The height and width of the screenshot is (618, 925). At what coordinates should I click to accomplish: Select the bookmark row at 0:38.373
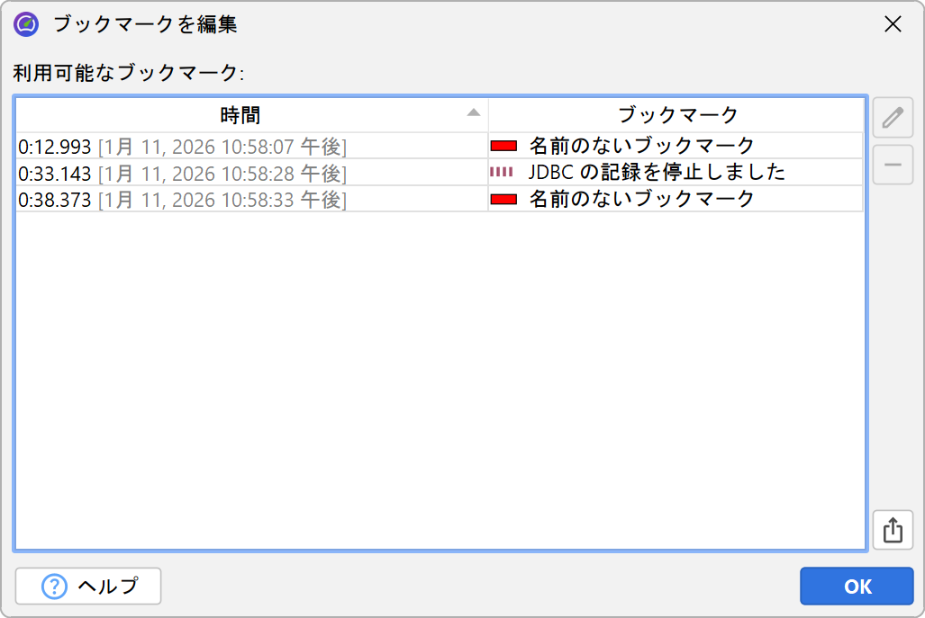pyautogui.click(x=182, y=199)
